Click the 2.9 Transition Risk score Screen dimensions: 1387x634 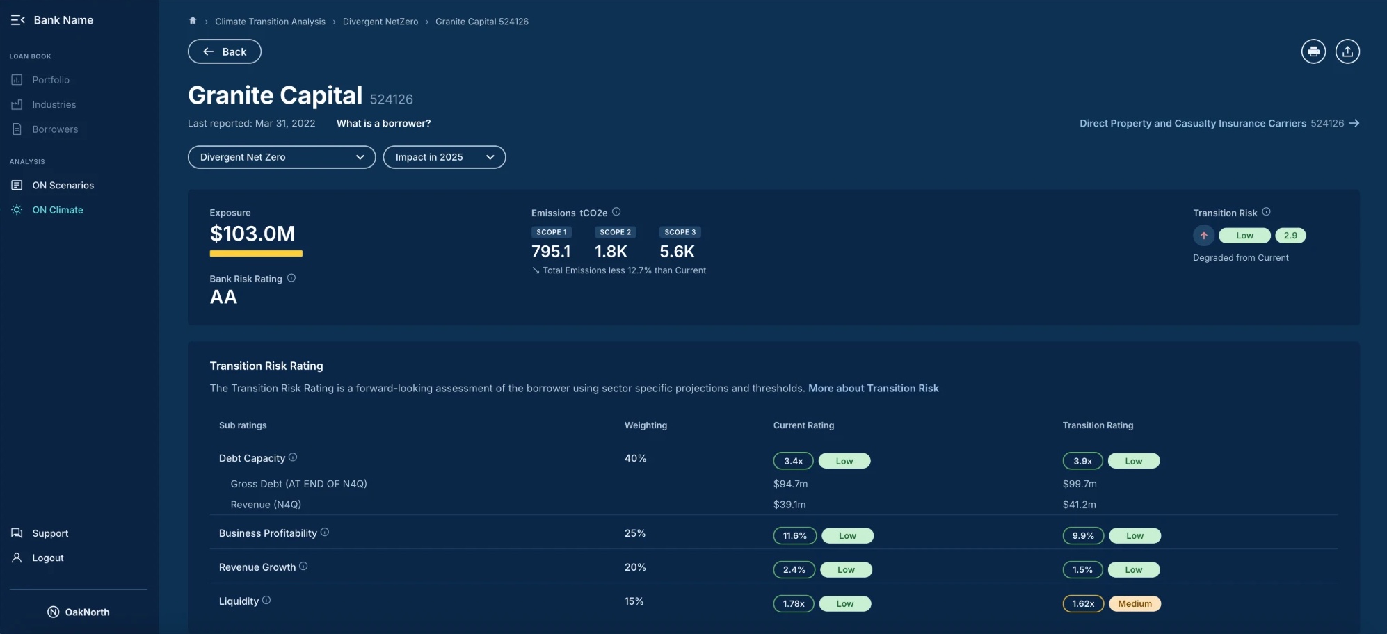click(1290, 236)
